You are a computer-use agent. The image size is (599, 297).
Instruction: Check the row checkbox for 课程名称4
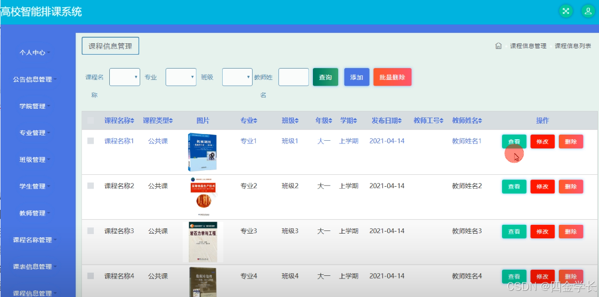pyautogui.click(x=91, y=275)
